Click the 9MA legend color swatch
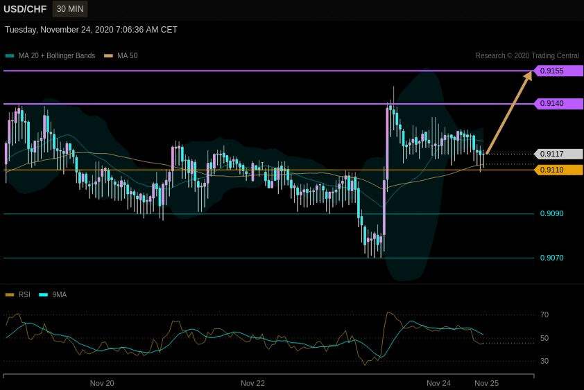The width and height of the screenshot is (584, 390). coord(44,294)
